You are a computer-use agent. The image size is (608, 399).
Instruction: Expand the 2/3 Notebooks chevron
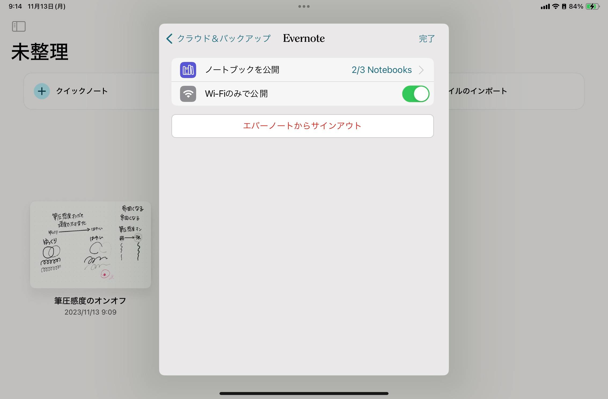tap(421, 70)
